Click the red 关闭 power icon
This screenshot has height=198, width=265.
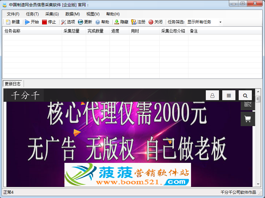coord(151,22)
